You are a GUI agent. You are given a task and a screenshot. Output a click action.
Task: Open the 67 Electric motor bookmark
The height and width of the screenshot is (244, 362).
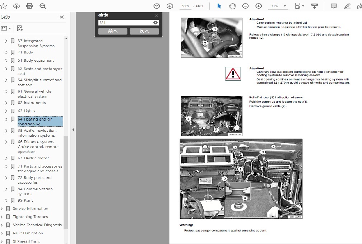coord(33,158)
